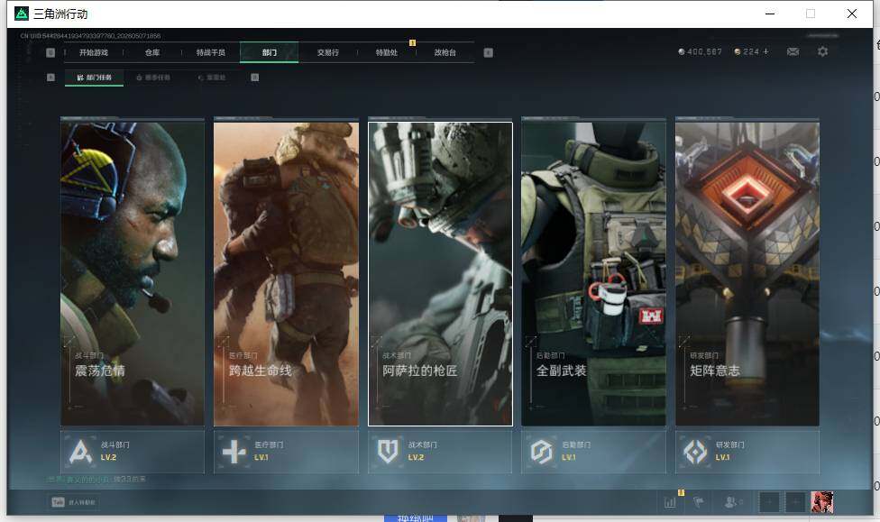Click the player avatar portrait
The width and height of the screenshot is (880, 522).
tap(822, 502)
